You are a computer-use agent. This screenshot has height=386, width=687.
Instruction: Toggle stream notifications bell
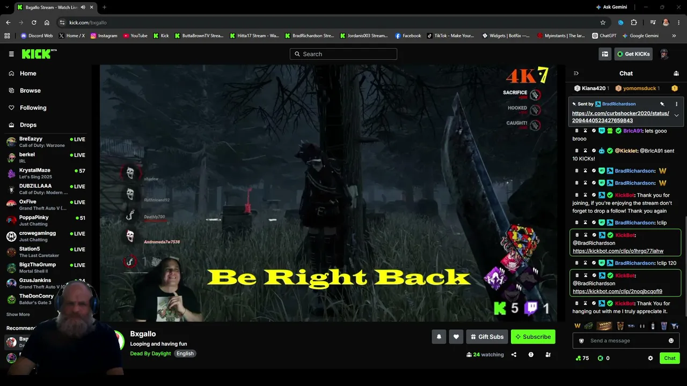[x=439, y=337]
